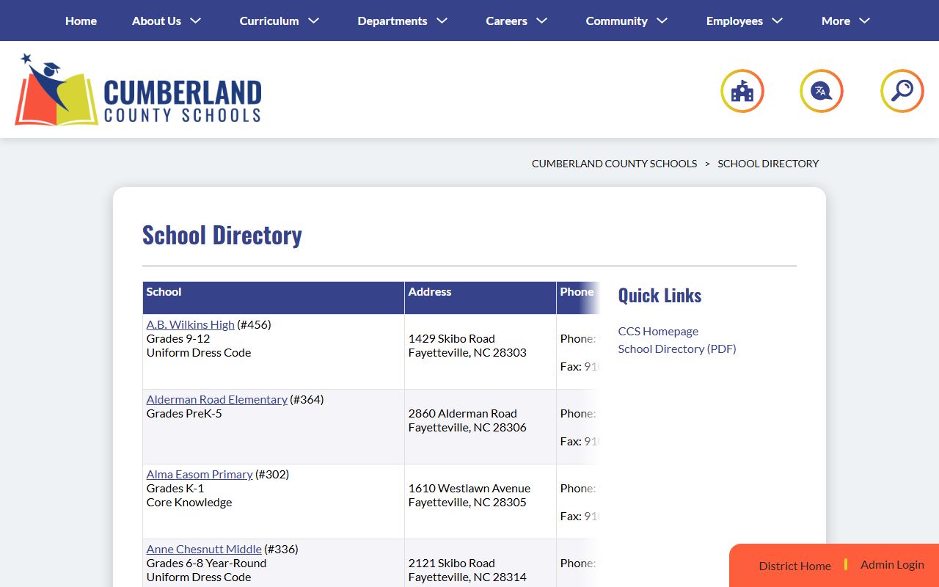
Task: Click Fayetteville, NC 28306 text
Action: click(x=467, y=427)
